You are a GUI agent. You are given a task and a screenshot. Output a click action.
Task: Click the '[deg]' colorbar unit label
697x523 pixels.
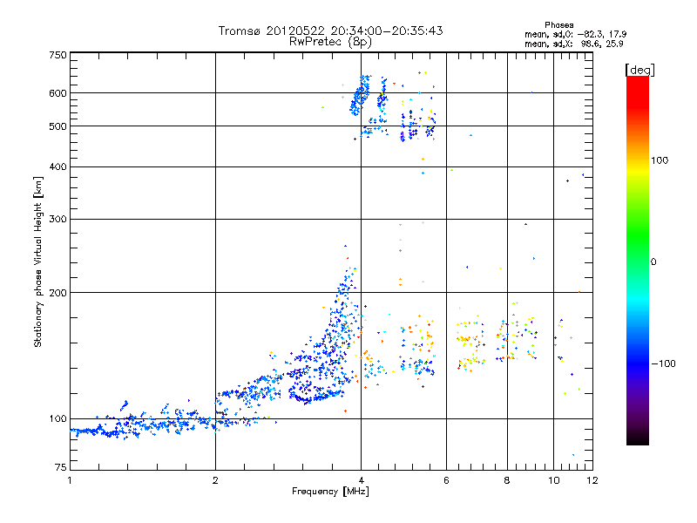click(x=639, y=70)
